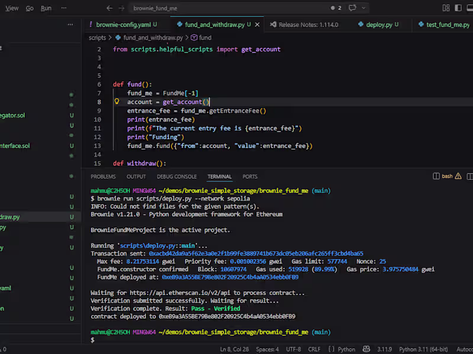Switch to the DEBUG CONSOLE panel tab
This screenshot has width=473, height=354.
(177, 176)
